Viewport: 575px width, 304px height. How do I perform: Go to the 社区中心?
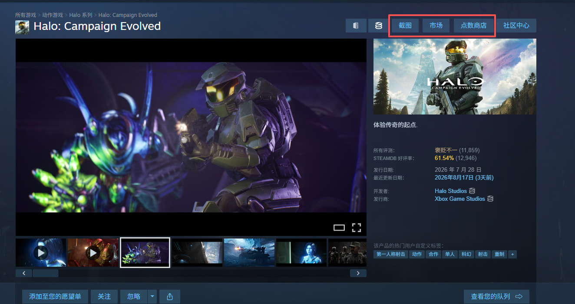tap(516, 26)
